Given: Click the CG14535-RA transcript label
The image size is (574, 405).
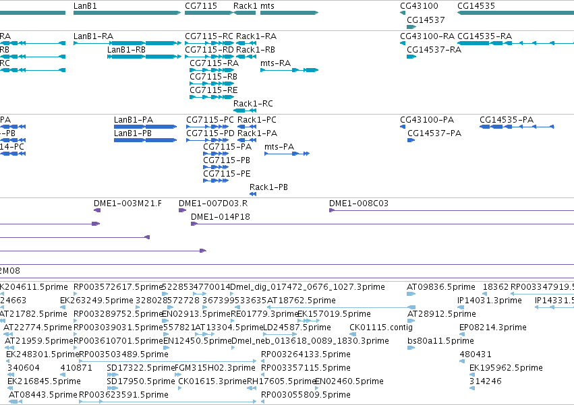Looking at the screenshot, I should (485, 36).
